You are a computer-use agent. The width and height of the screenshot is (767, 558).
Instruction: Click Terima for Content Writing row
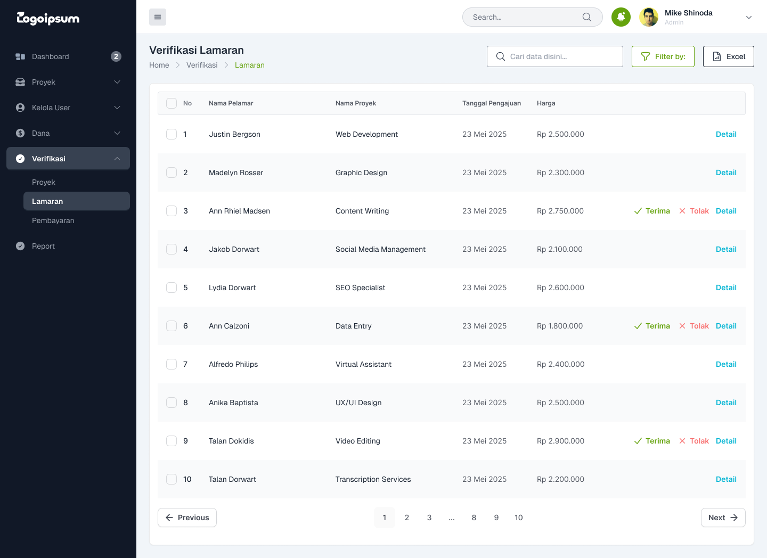point(652,211)
